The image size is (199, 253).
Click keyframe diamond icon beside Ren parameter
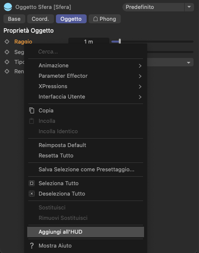pos(7,71)
